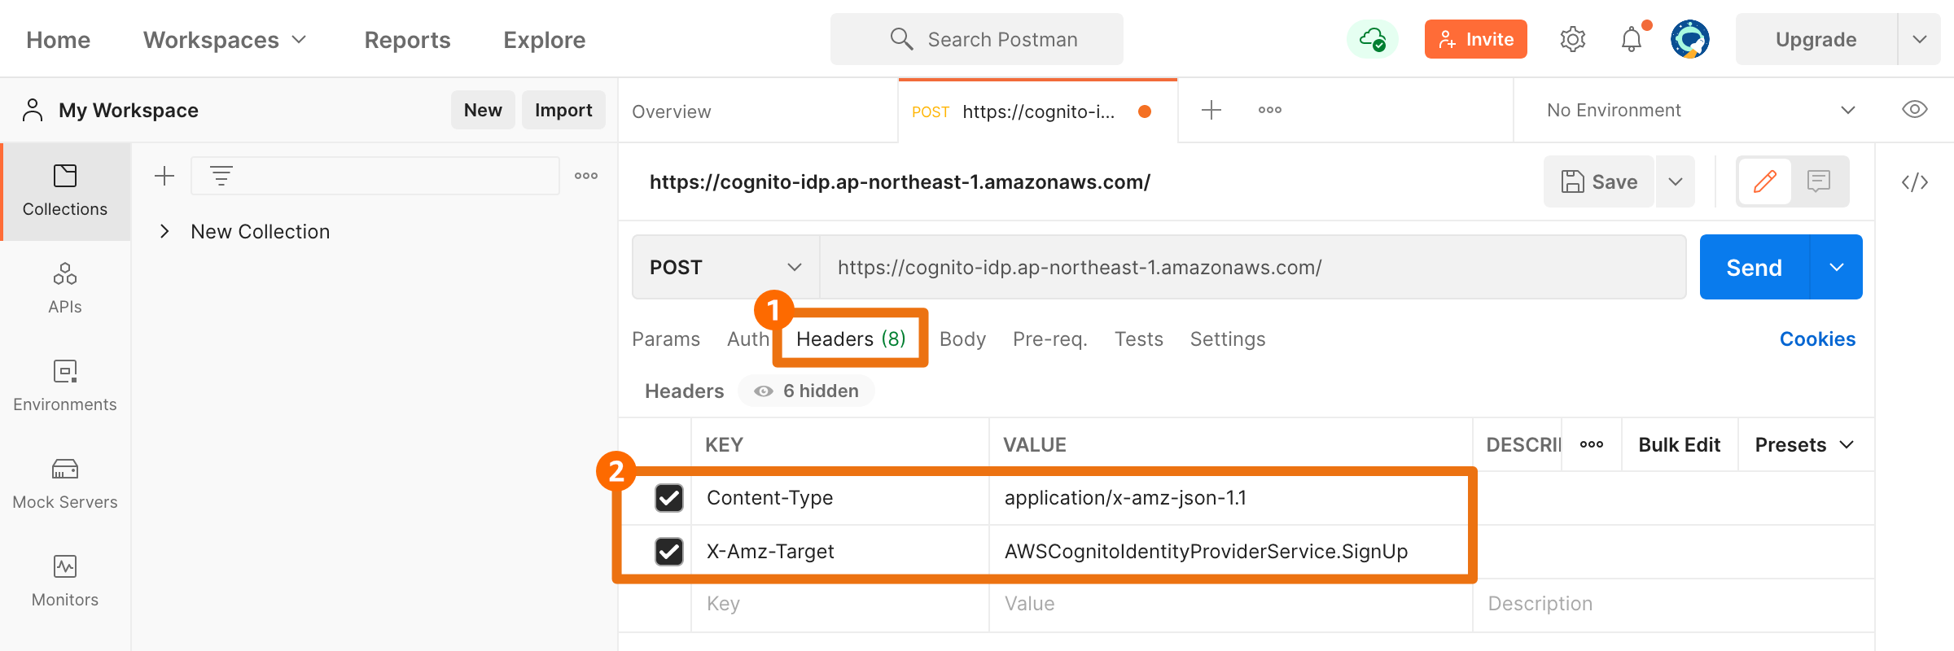Open the Workspaces dropdown
This screenshot has width=1954, height=651.
[225, 39]
